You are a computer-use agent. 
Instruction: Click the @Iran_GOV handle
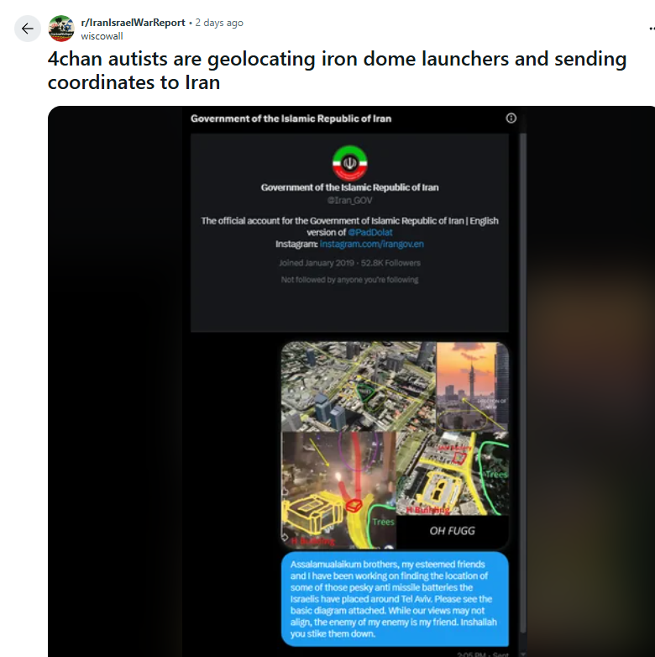pyautogui.click(x=349, y=200)
